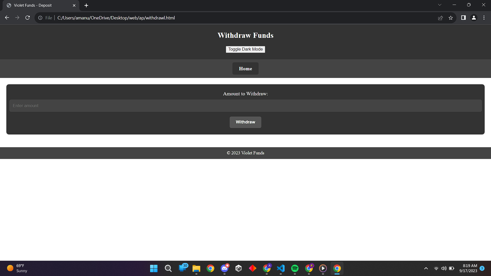
Task: Close the Violet Funds tab
Action: tap(74, 5)
